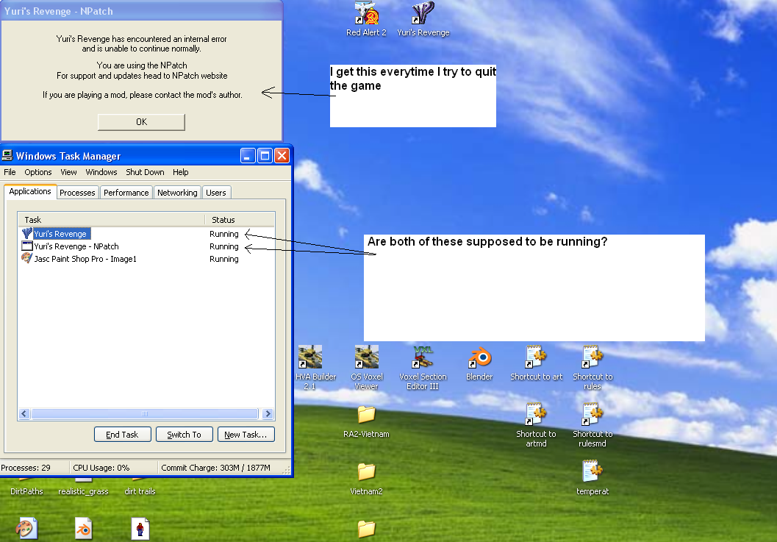
Task: Click the paint palette icon at desktop bottom
Action: (x=26, y=529)
